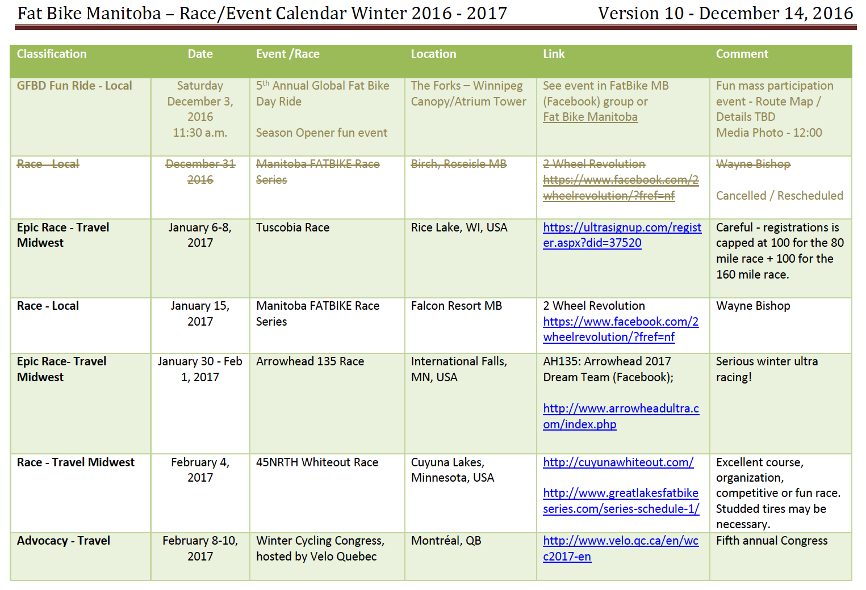Select the Location column header
Image resolution: width=866 pixels, height=590 pixels.
(x=433, y=54)
